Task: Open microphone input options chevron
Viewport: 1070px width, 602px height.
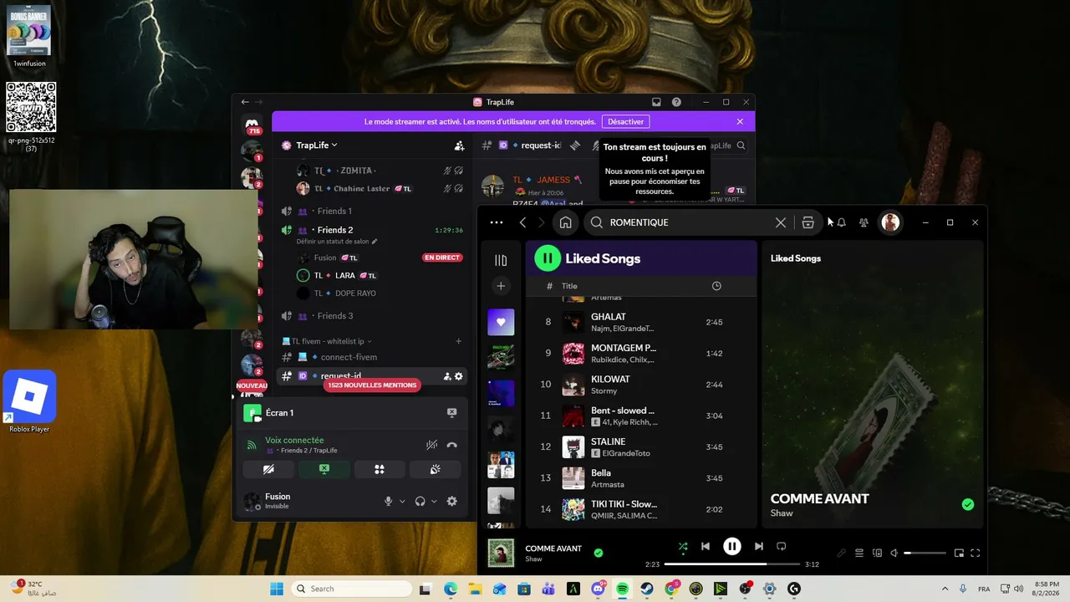Action: click(402, 502)
